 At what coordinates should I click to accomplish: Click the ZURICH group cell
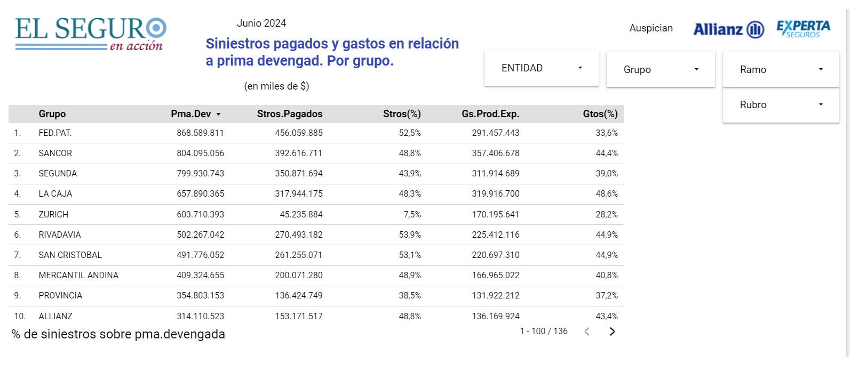coord(53,215)
